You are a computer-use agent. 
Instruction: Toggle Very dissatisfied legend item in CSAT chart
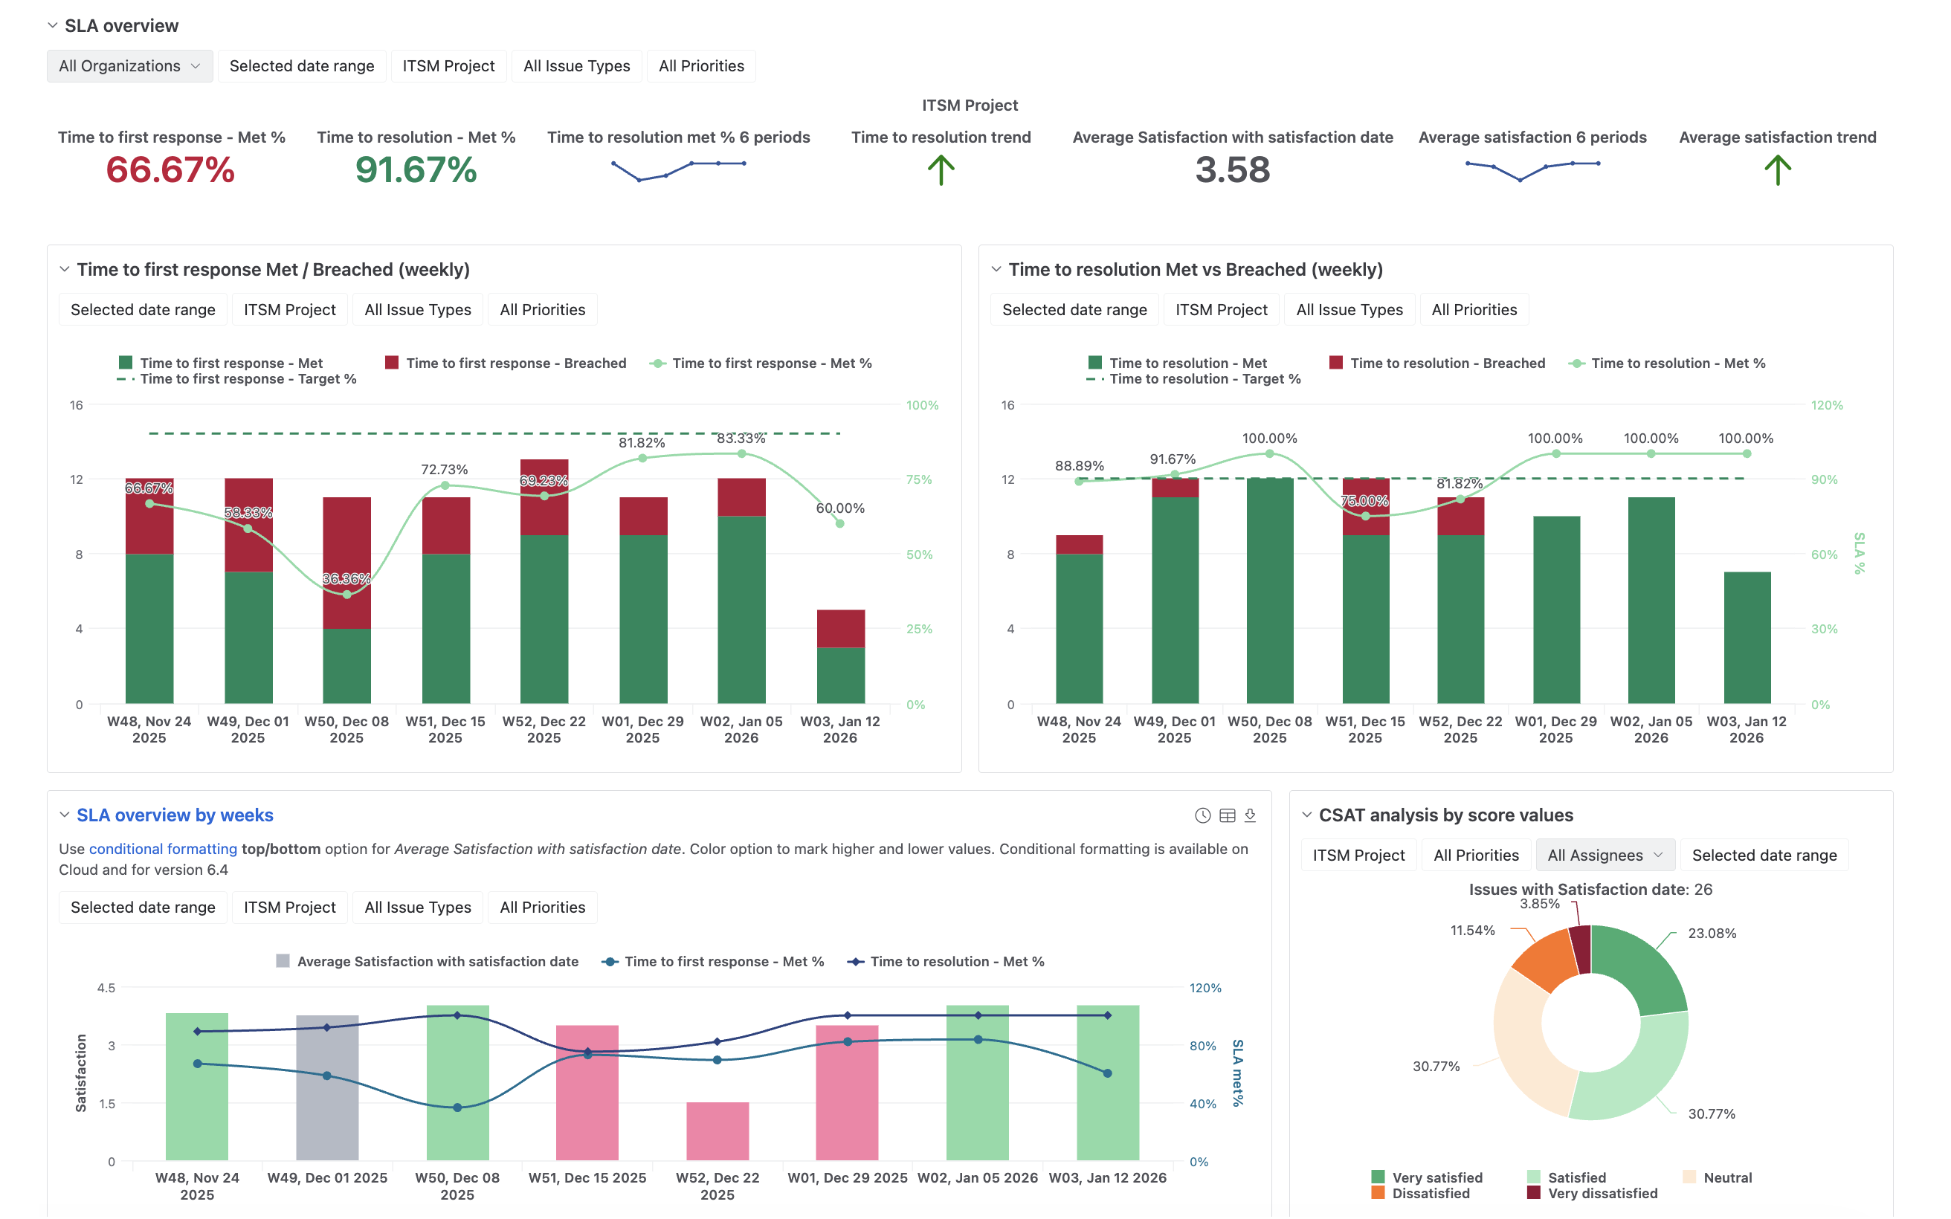coord(1592,1193)
